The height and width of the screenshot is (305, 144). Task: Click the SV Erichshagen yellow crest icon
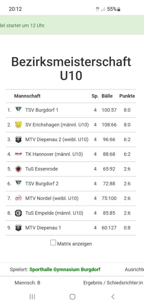point(18,125)
